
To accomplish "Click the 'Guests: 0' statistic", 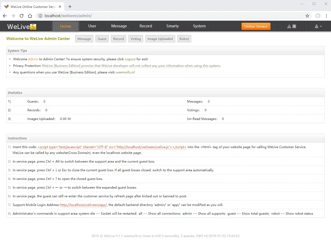I will click(x=36, y=102).
